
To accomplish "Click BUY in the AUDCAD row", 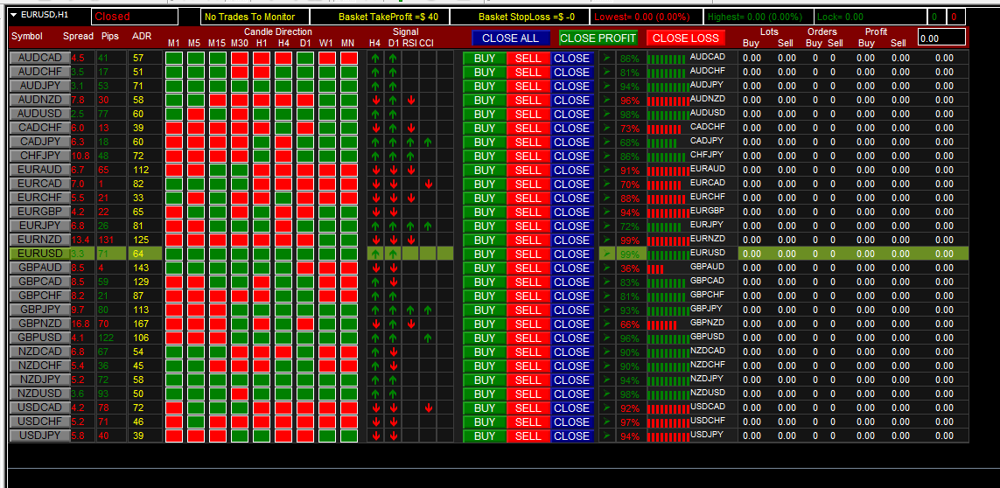I will coord(485,58).
